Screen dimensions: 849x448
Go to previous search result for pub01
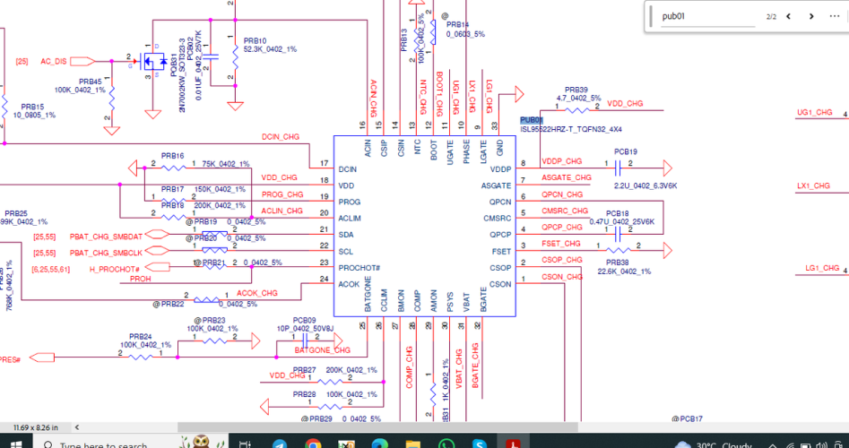(789, 16)
